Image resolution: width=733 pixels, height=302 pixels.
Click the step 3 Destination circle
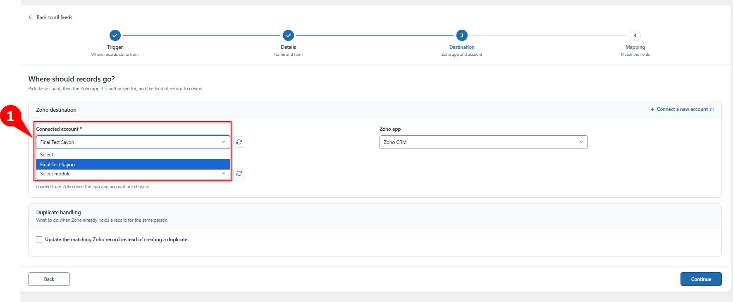point(462,35)
